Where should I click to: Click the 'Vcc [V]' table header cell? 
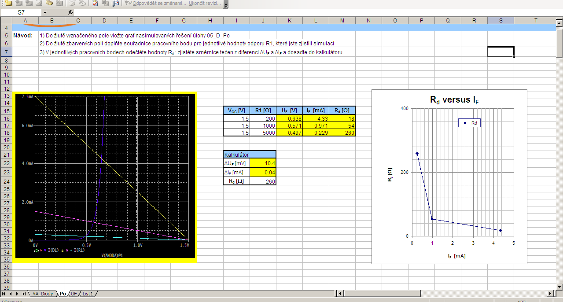pyautogui.click(x=236, y=110)
